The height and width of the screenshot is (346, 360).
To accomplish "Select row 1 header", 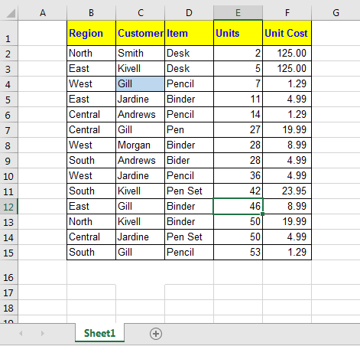I will click(x=8, y=33).
